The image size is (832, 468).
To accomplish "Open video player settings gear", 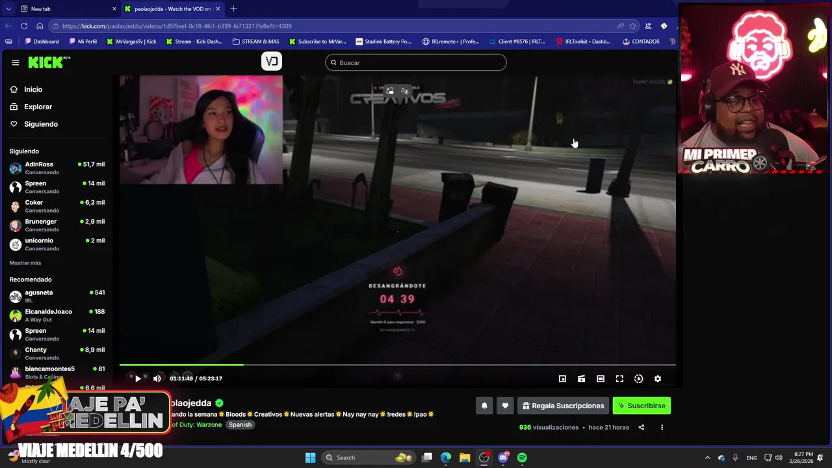I will [658, 379].
